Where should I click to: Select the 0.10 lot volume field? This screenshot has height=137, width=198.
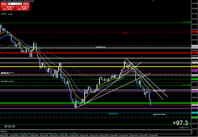click(15, 4)
